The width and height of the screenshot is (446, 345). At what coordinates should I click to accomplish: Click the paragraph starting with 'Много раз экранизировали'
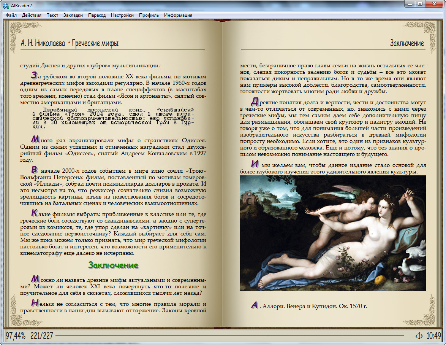[x=113, y=149]
